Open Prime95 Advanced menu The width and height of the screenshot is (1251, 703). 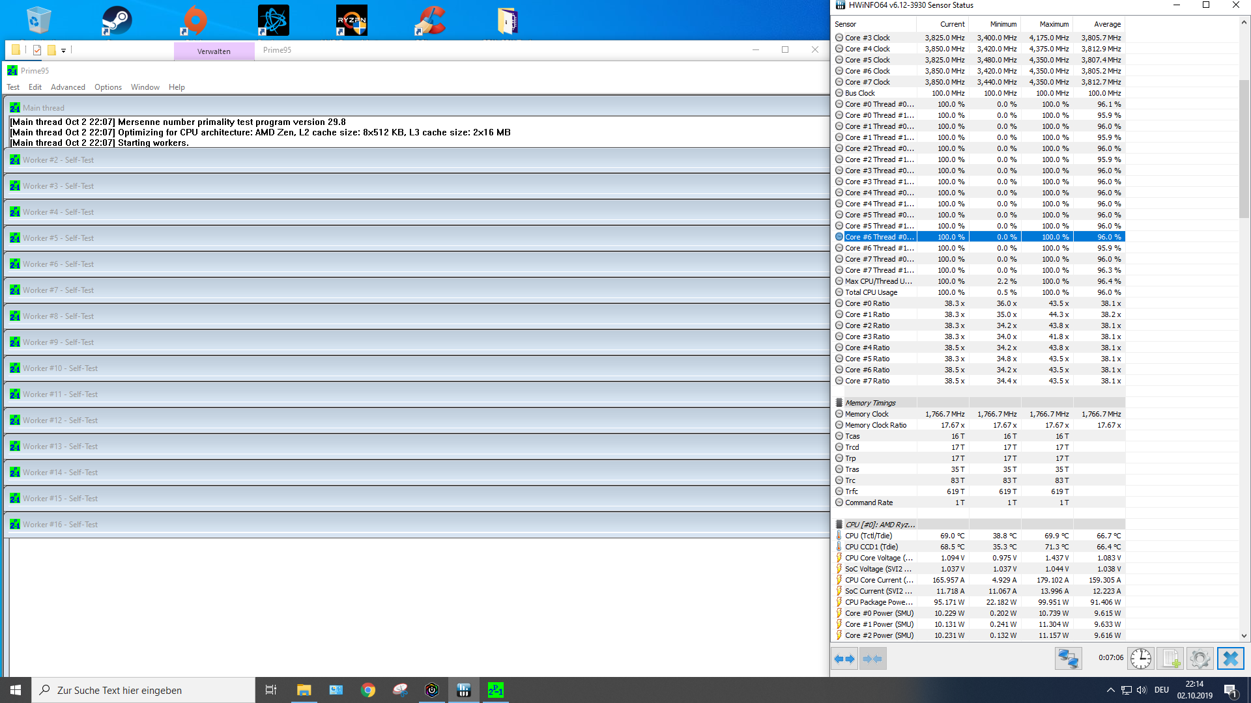click(x=68, y=87)
